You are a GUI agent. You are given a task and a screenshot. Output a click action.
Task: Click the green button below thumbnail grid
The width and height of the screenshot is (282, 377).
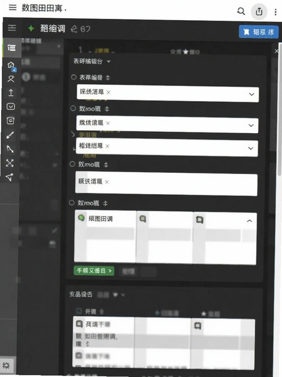coord(94,271)
